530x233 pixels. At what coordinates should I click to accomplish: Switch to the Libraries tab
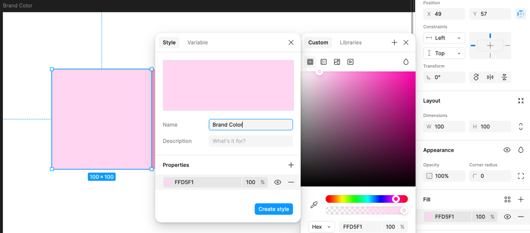tap(351, 42)
